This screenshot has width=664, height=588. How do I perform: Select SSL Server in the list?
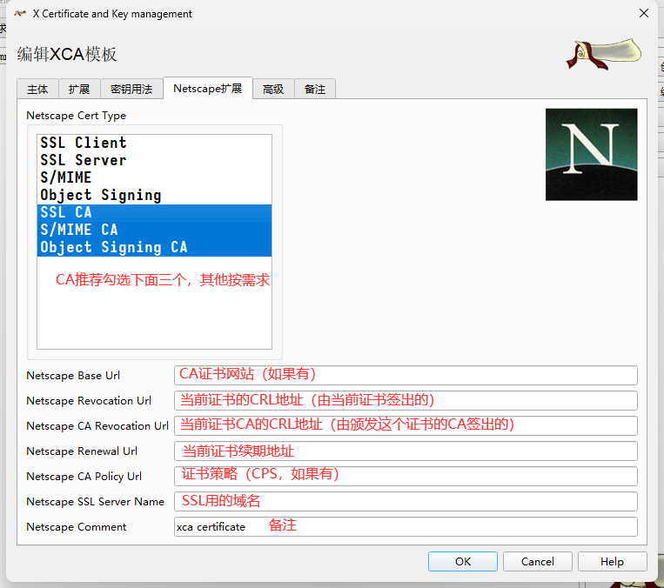(x=84, y=160)
